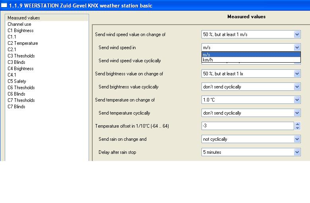Go to 'C2 Temperature' parameter page
310x203 pixels.
coord(23,43)
